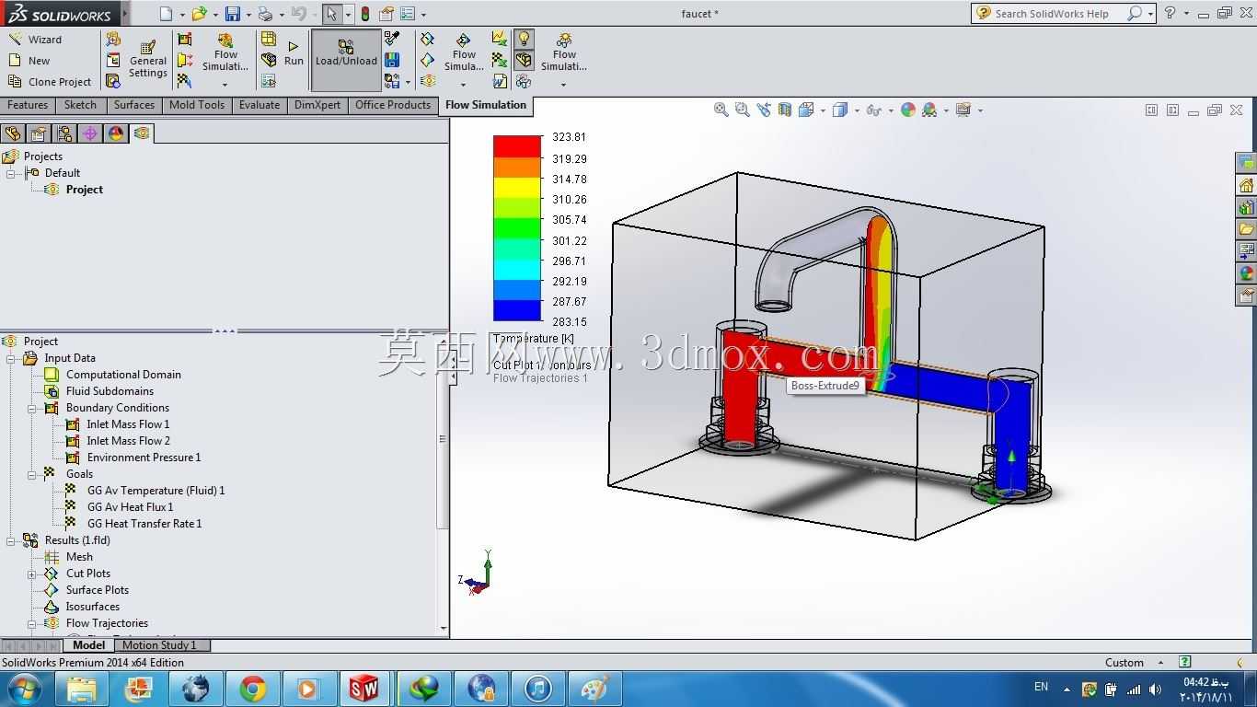Save the document with floppy icon
This screenshot has width=1257, height=707.
pos(233,14)
